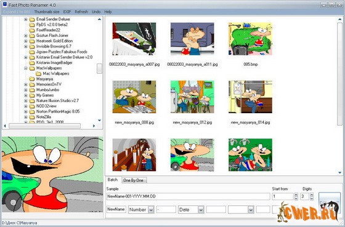Expand the My Games folder node
345x227 pixels.
pos(26,95)
